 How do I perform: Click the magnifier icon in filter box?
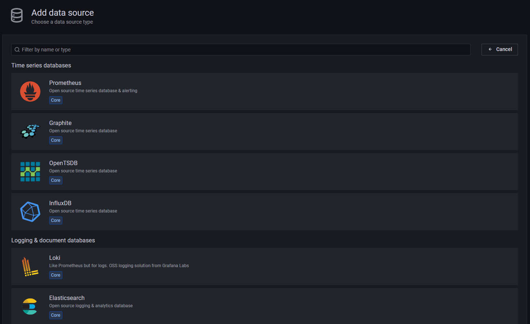pos(17,50)
